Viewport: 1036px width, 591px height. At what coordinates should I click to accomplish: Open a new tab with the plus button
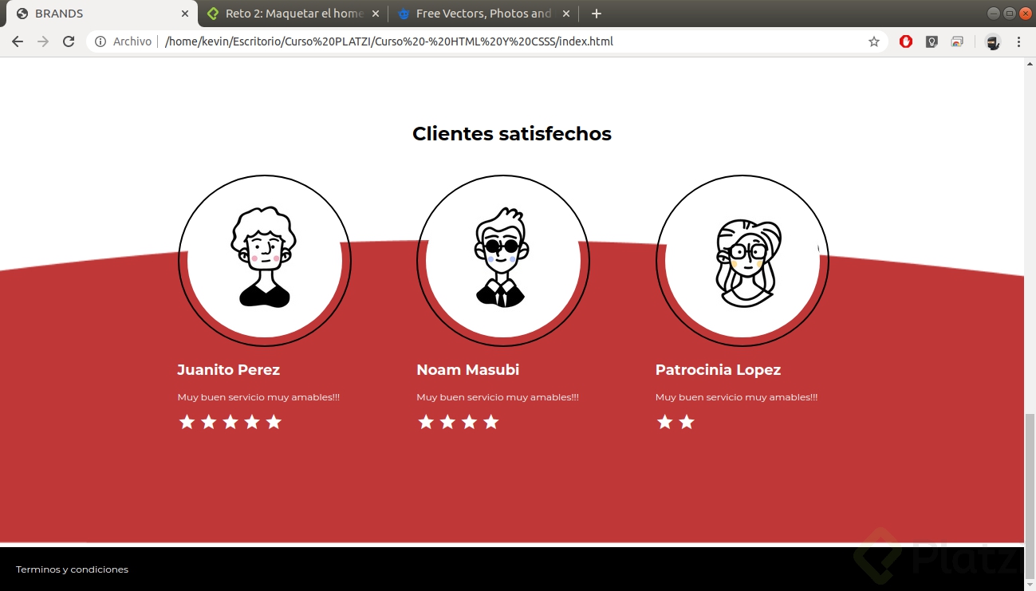(596, 14)
